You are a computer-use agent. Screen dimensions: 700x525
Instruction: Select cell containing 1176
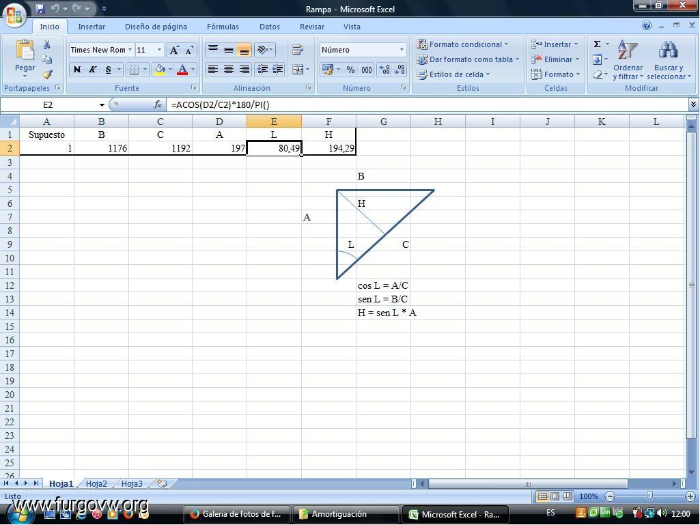(101, 148)
